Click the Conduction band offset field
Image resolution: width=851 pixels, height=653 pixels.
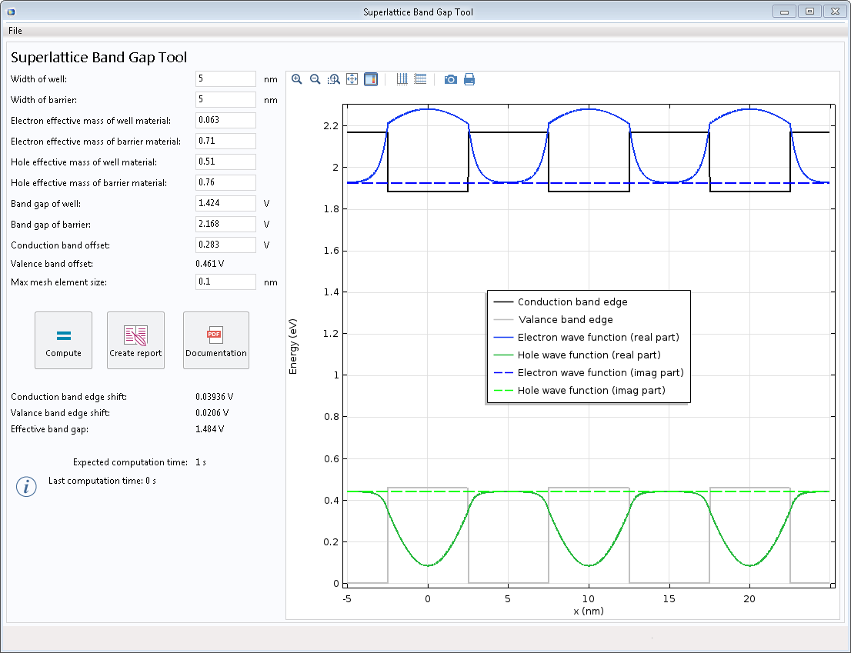click(x=225, y=245)
